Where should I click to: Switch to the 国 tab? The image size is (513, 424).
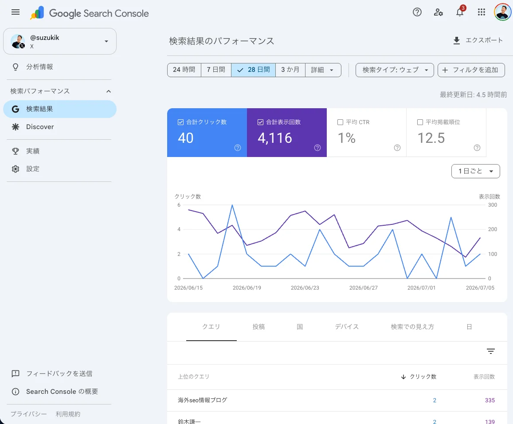click(300, 327)
